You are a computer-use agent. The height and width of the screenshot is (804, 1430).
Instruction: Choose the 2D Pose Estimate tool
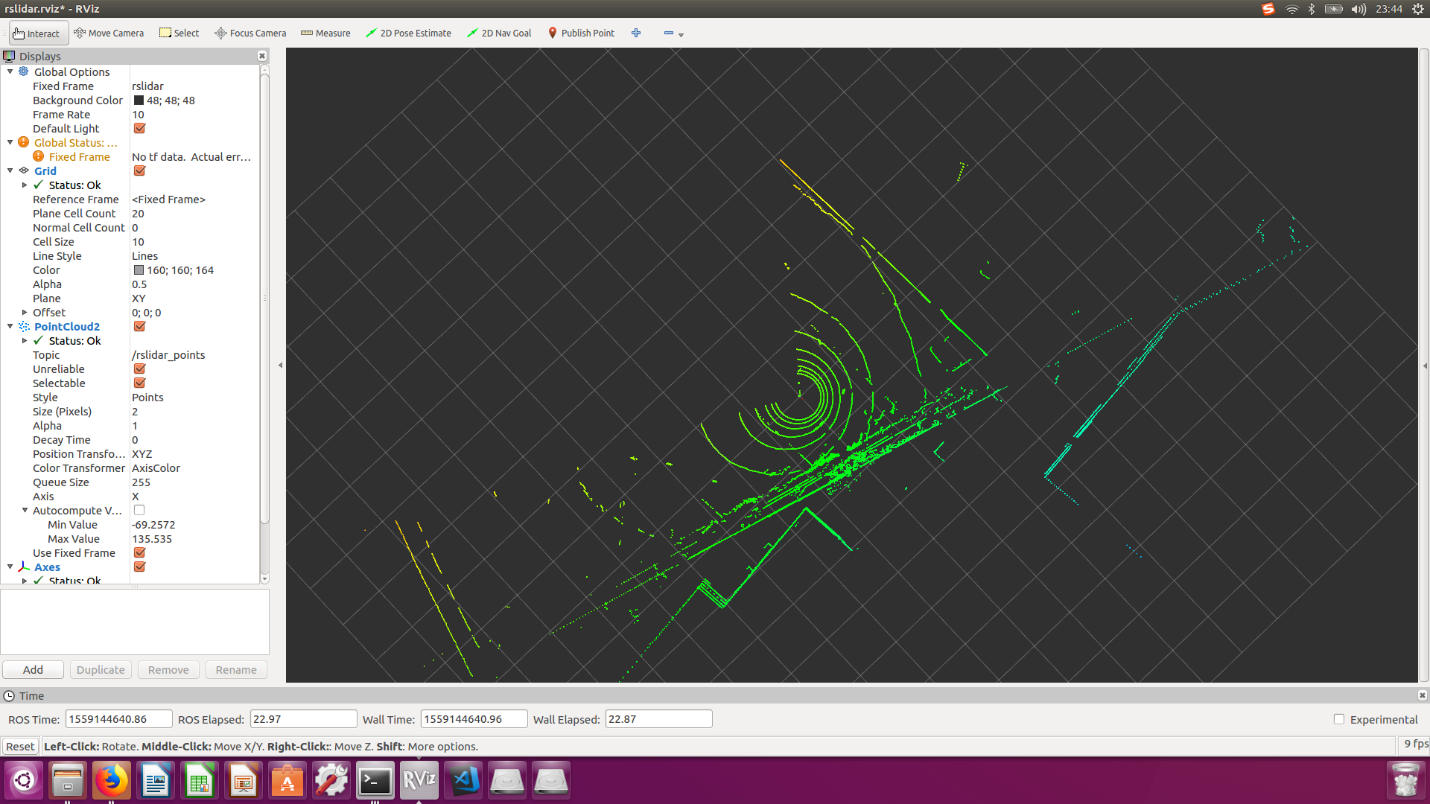pyautogui.click(x=408, y=33)
